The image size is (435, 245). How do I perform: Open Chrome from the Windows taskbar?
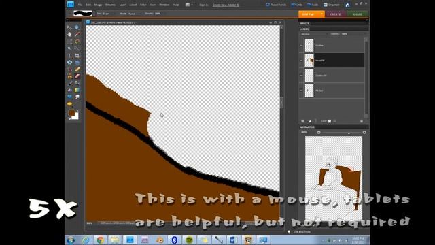point(101,240)
